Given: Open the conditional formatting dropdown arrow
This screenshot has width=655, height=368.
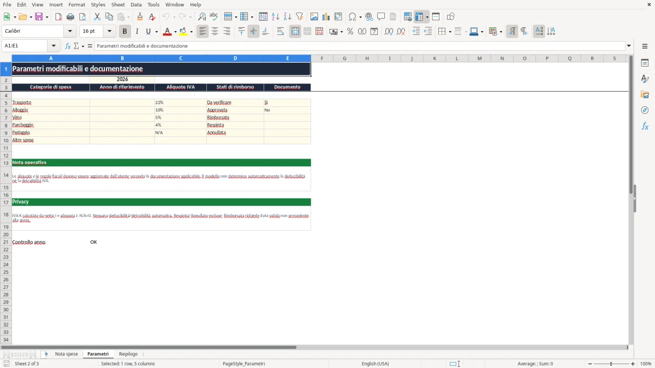Looking at the screenshot, I should 501,32.
